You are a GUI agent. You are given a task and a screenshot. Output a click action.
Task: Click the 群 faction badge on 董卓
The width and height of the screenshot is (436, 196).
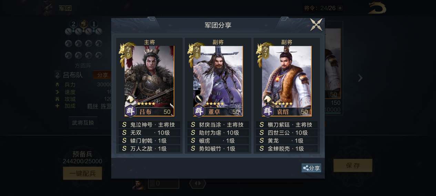coord(199,111)
